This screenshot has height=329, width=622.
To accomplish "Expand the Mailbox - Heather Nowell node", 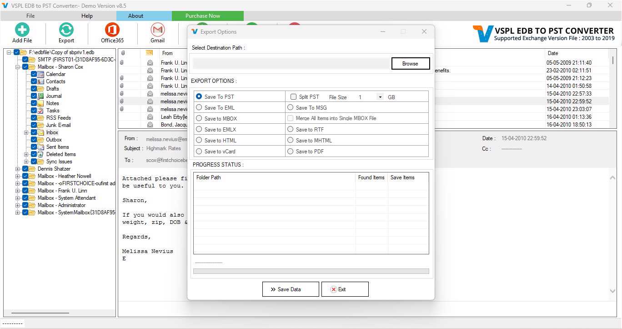I will (18, 176).
